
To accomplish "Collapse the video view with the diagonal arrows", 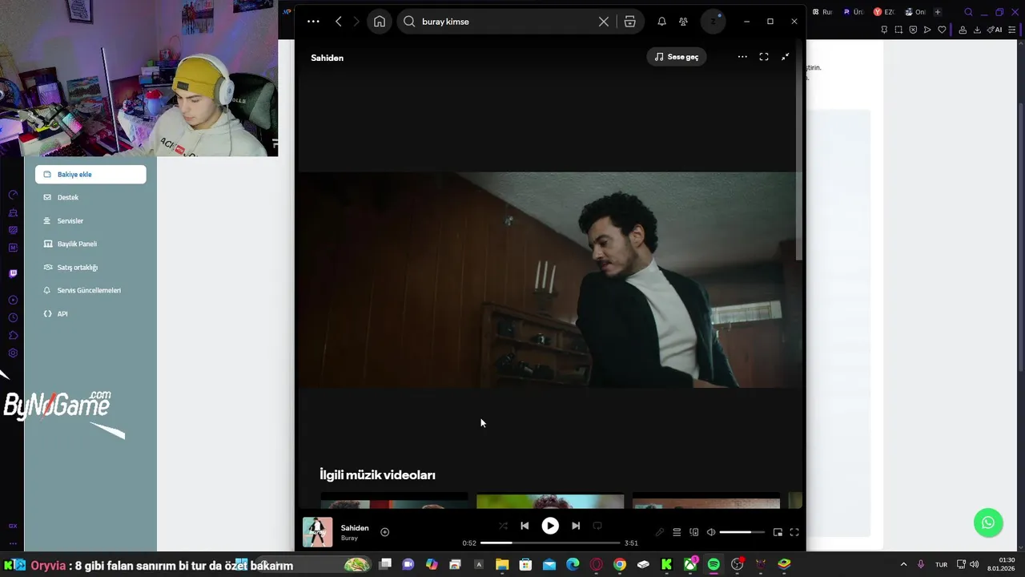I will pos(785,57).
